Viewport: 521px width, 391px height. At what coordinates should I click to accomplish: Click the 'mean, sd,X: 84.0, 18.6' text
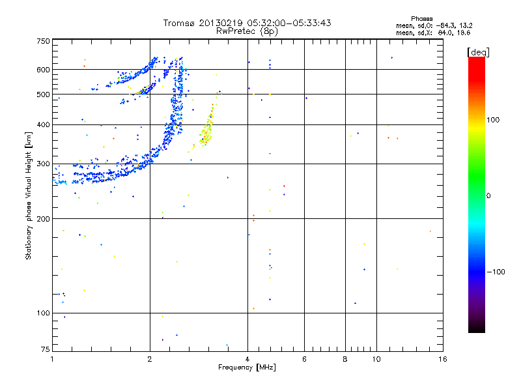433,33
